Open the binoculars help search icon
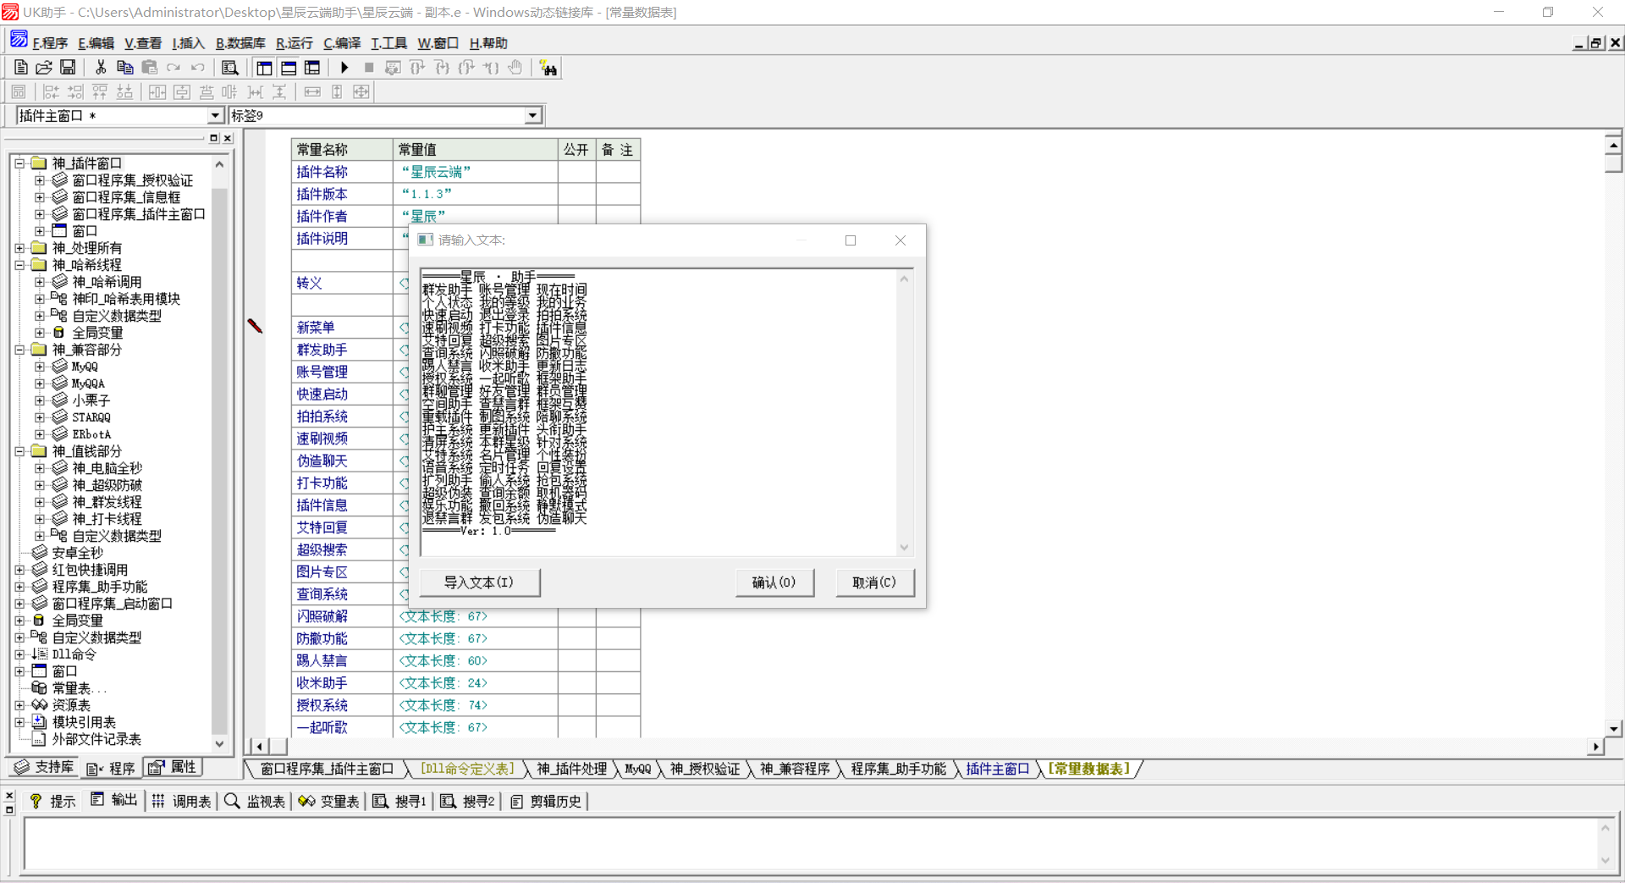1625x883 pixels. (x=548, y=69)
